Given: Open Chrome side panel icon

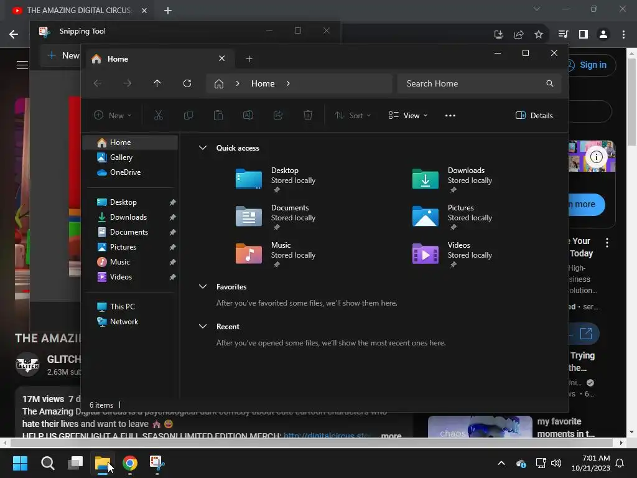Looking at the screenshot, I should (584, 35).
